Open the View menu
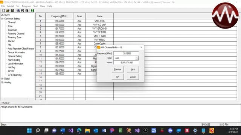This screenshot has width=241, height=135. tap(43, 6)
